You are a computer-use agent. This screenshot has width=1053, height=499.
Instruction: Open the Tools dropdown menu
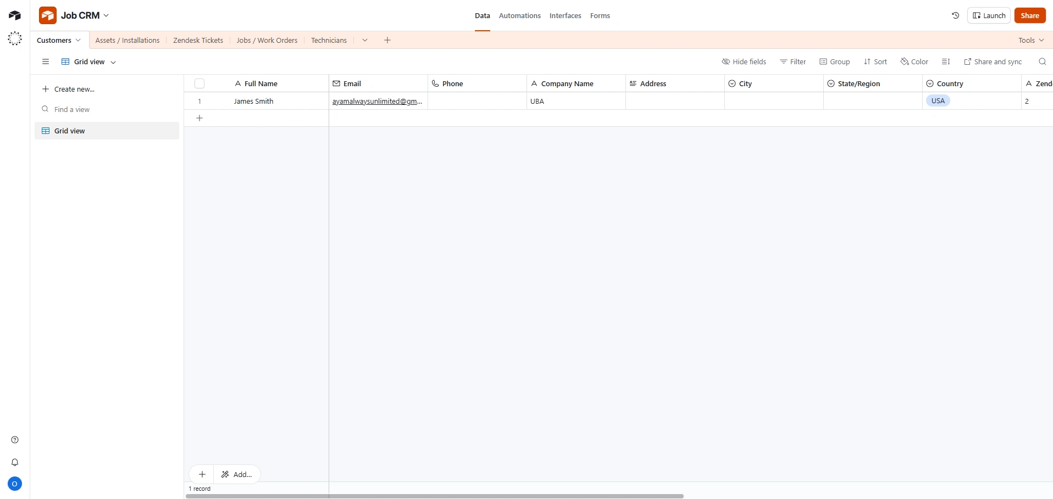(x=1031, y=40)
